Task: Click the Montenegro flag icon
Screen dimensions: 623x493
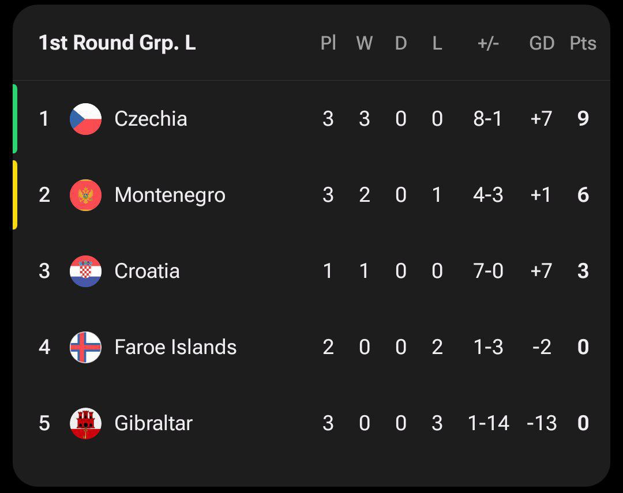Action: click(85, 195)
